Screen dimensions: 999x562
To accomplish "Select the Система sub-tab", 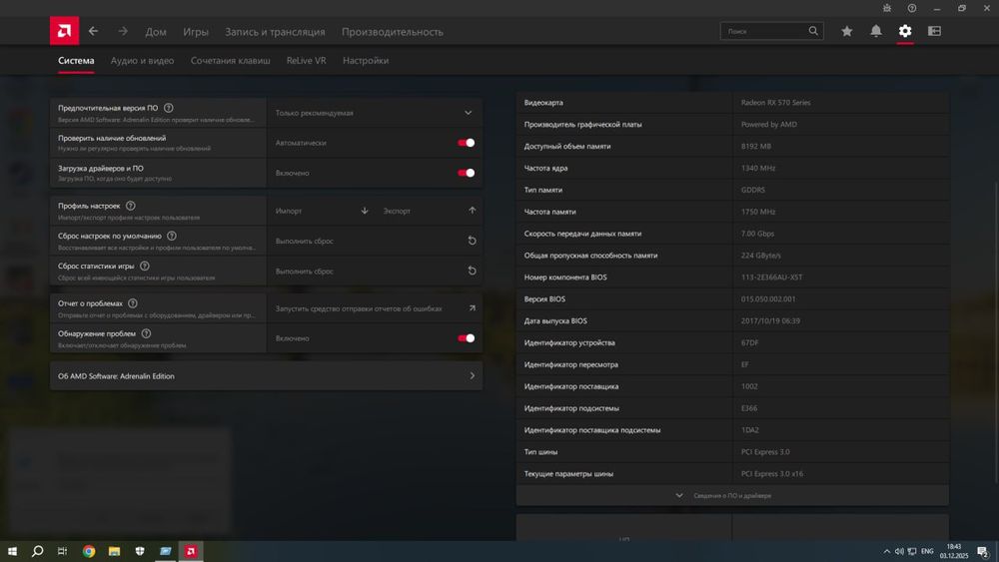I will tap(76, 61).
